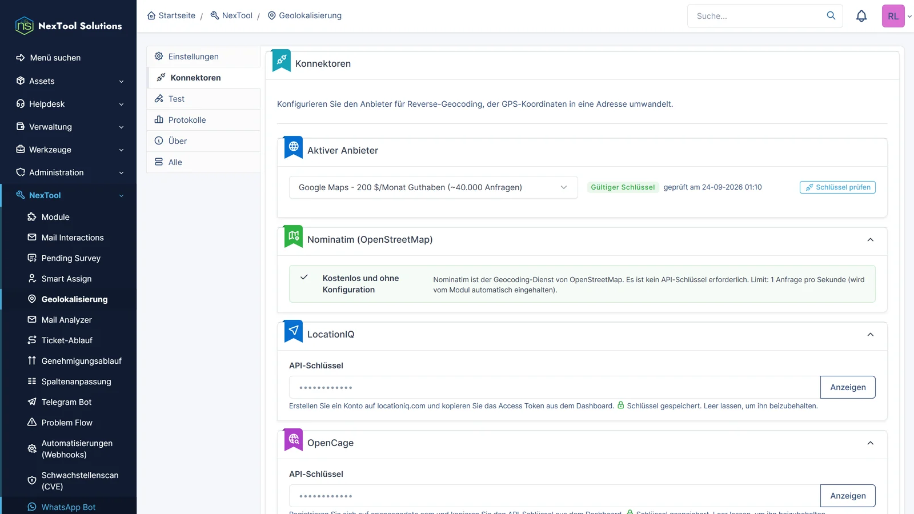The height and width of the screenshot is (514, 914).
Task: Expand the Administration sidebar menu
Action: pos(69,172)
